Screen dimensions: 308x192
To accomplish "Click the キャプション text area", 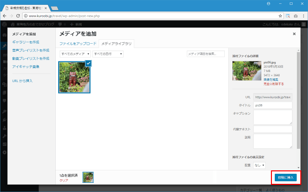I will coord(272,117).
